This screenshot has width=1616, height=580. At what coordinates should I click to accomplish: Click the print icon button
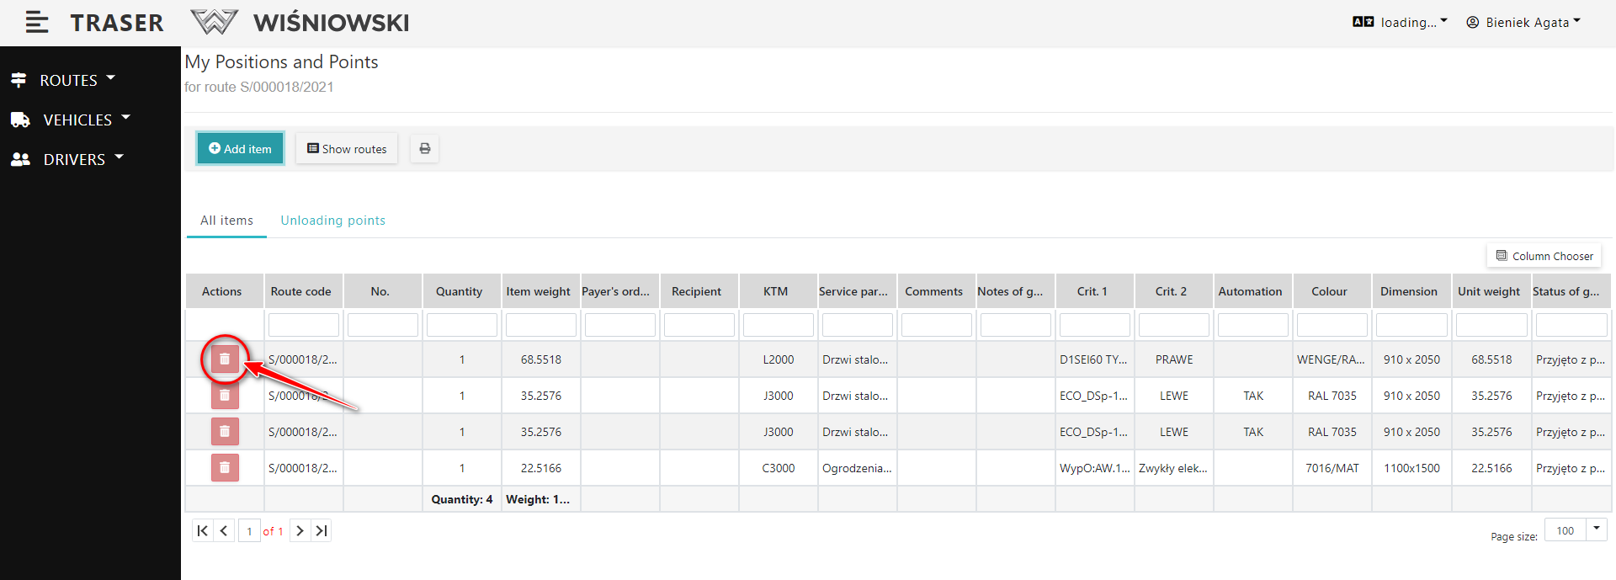pos(425,149)
